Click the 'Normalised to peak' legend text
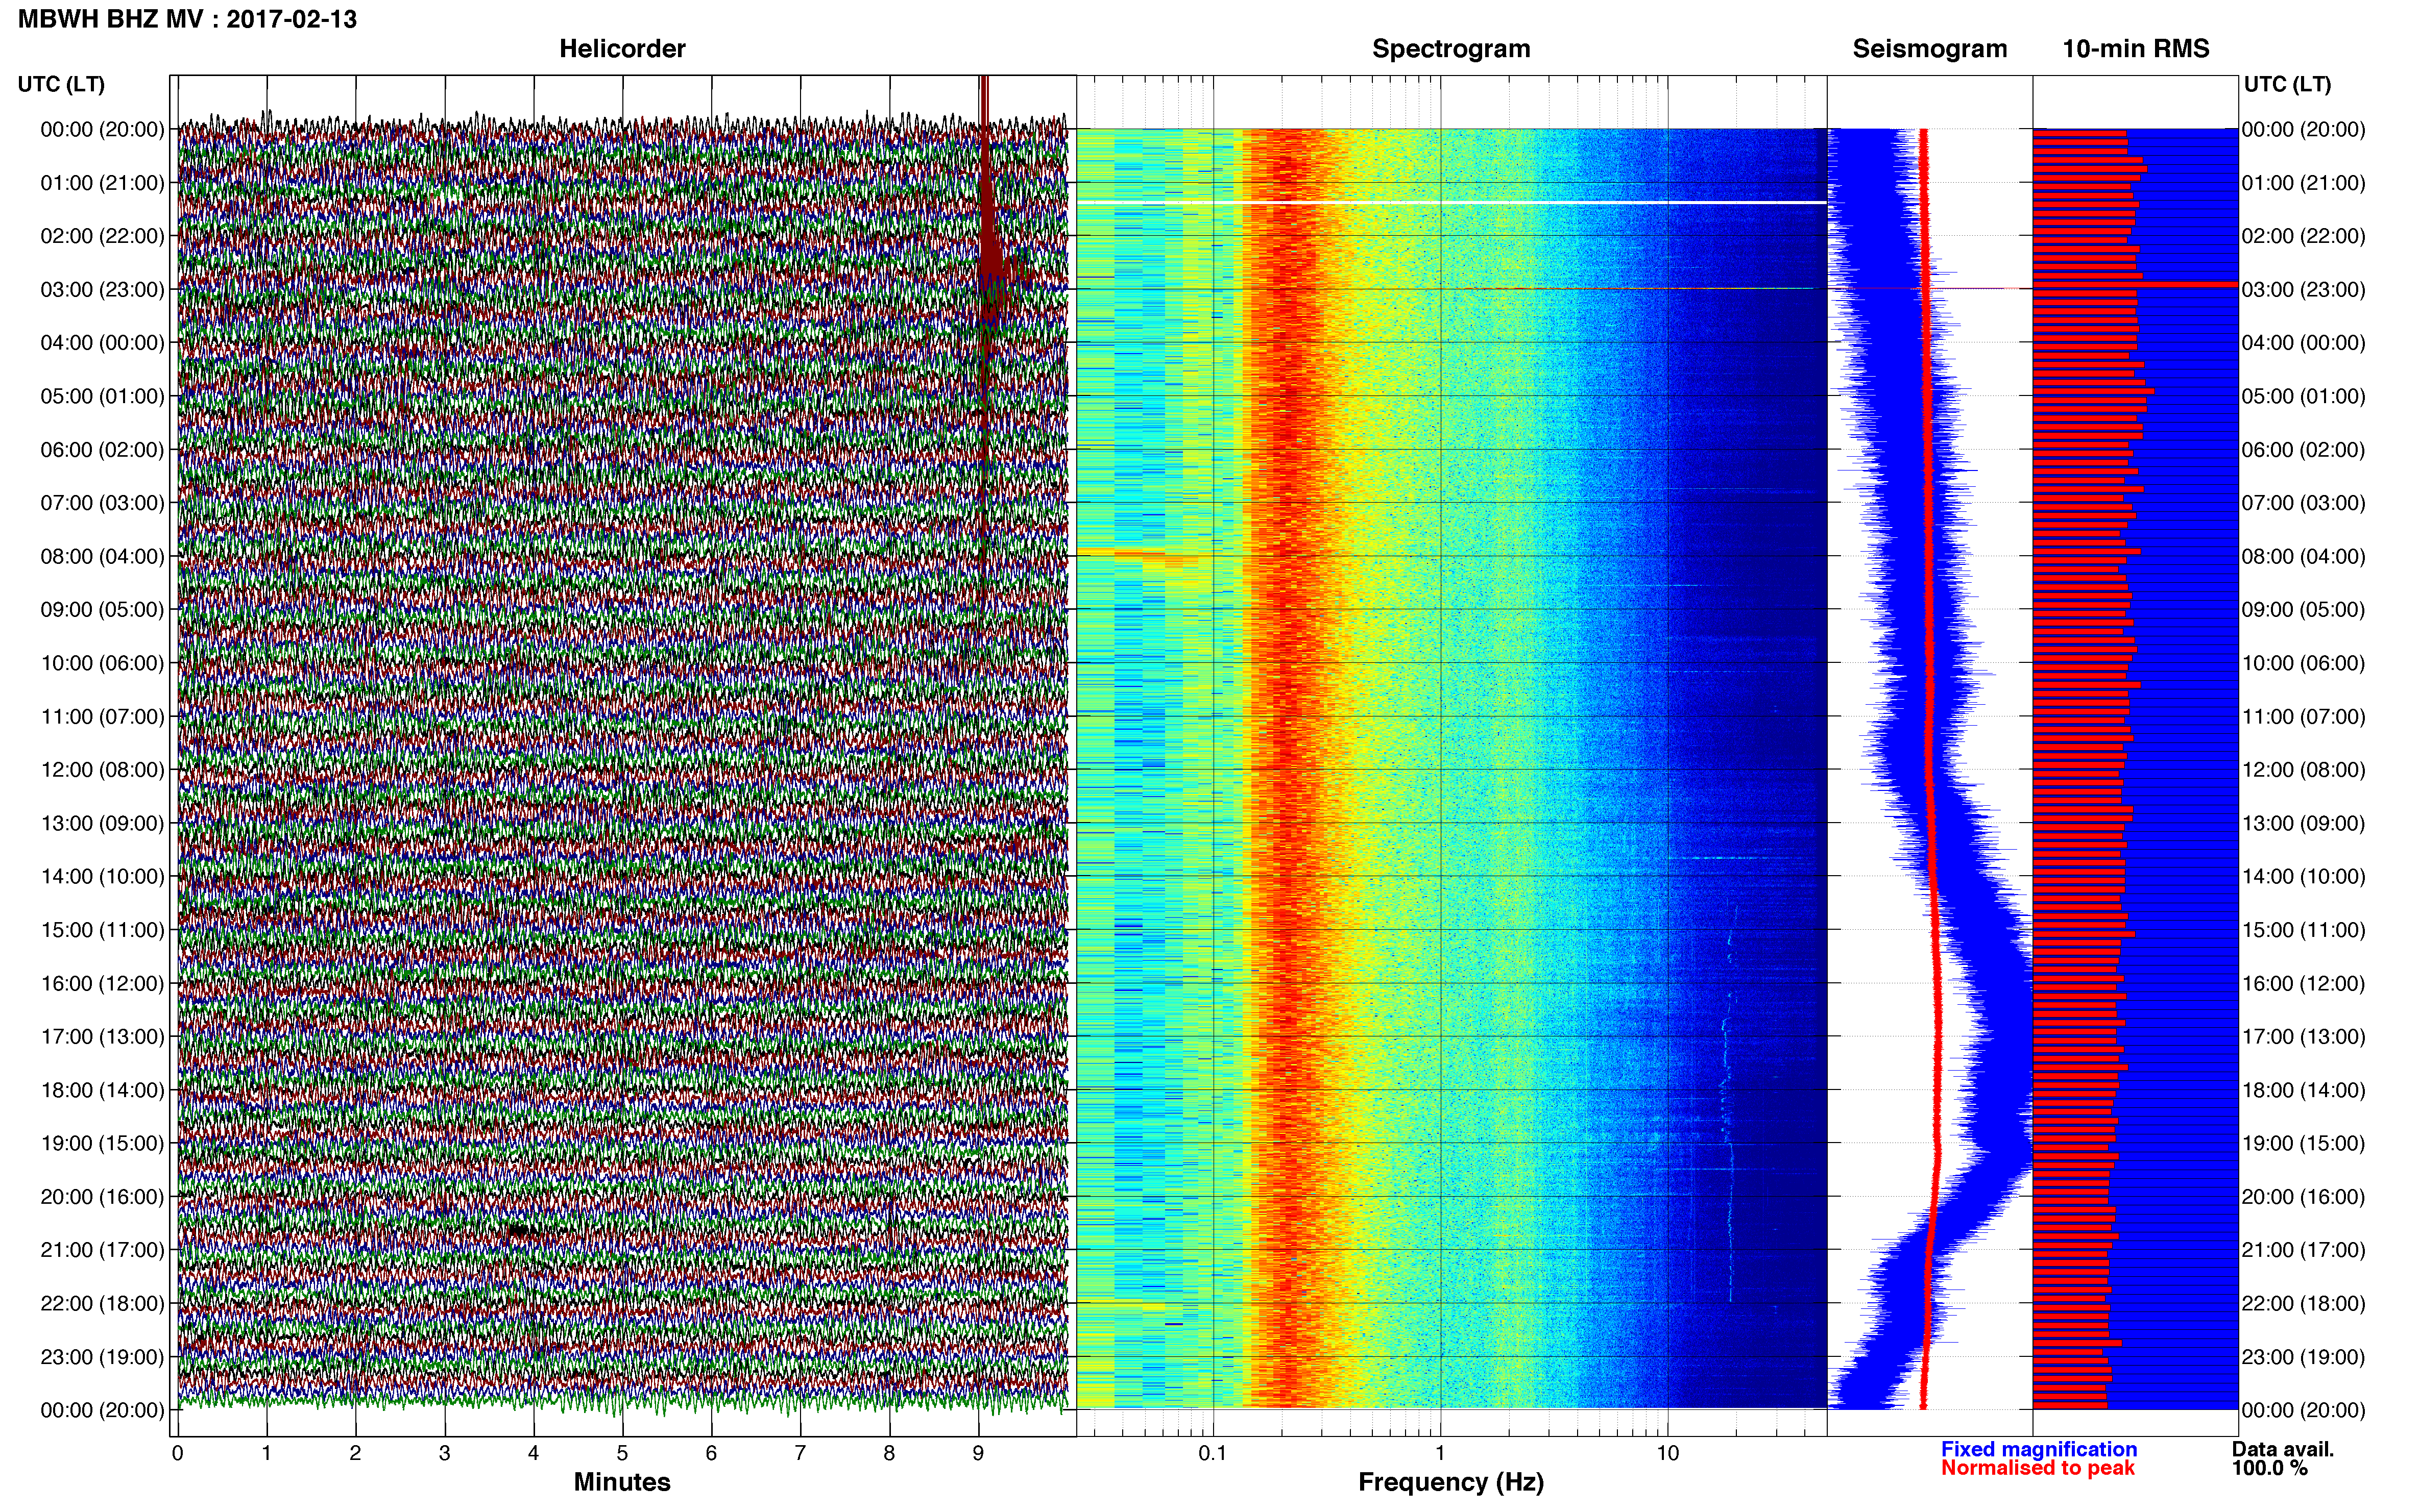2420x1512 pixels. [x=2038, y=1469]
